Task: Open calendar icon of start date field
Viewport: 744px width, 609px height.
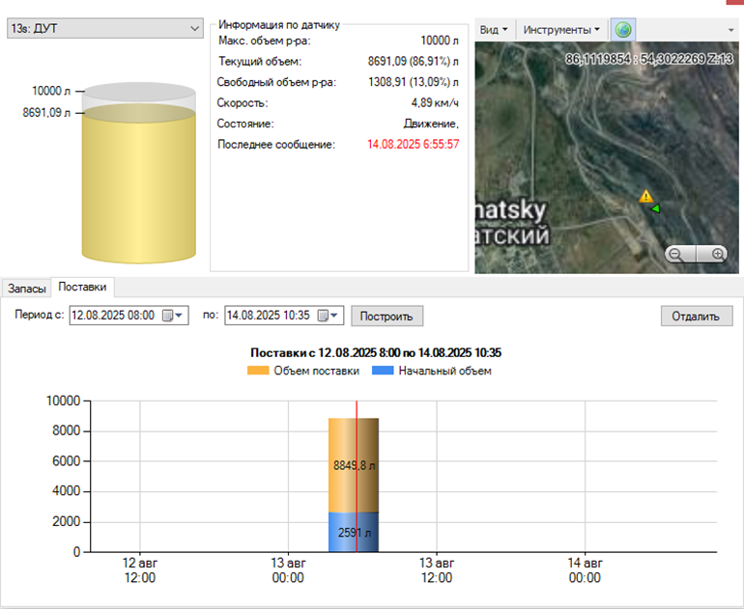Action: (x=167, y=316)
